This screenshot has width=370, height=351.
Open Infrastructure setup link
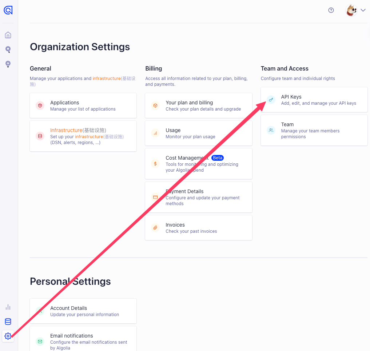click(83, 136)
